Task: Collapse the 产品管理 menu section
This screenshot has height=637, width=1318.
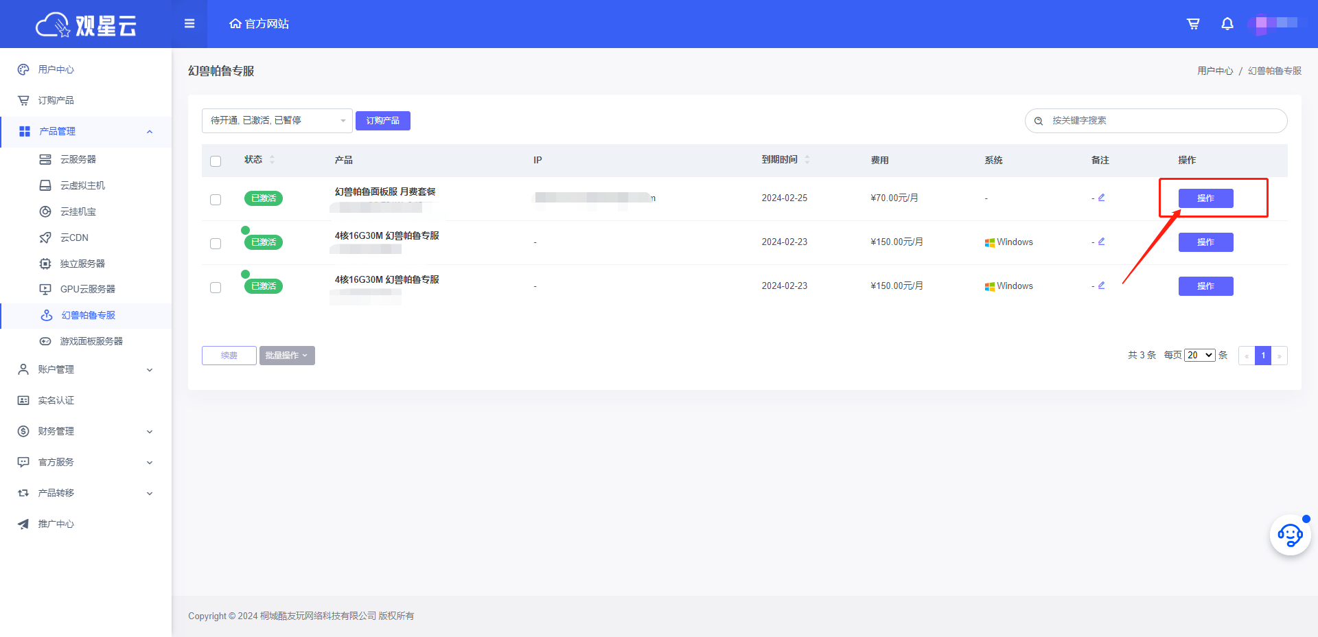Action: (150, 132)
